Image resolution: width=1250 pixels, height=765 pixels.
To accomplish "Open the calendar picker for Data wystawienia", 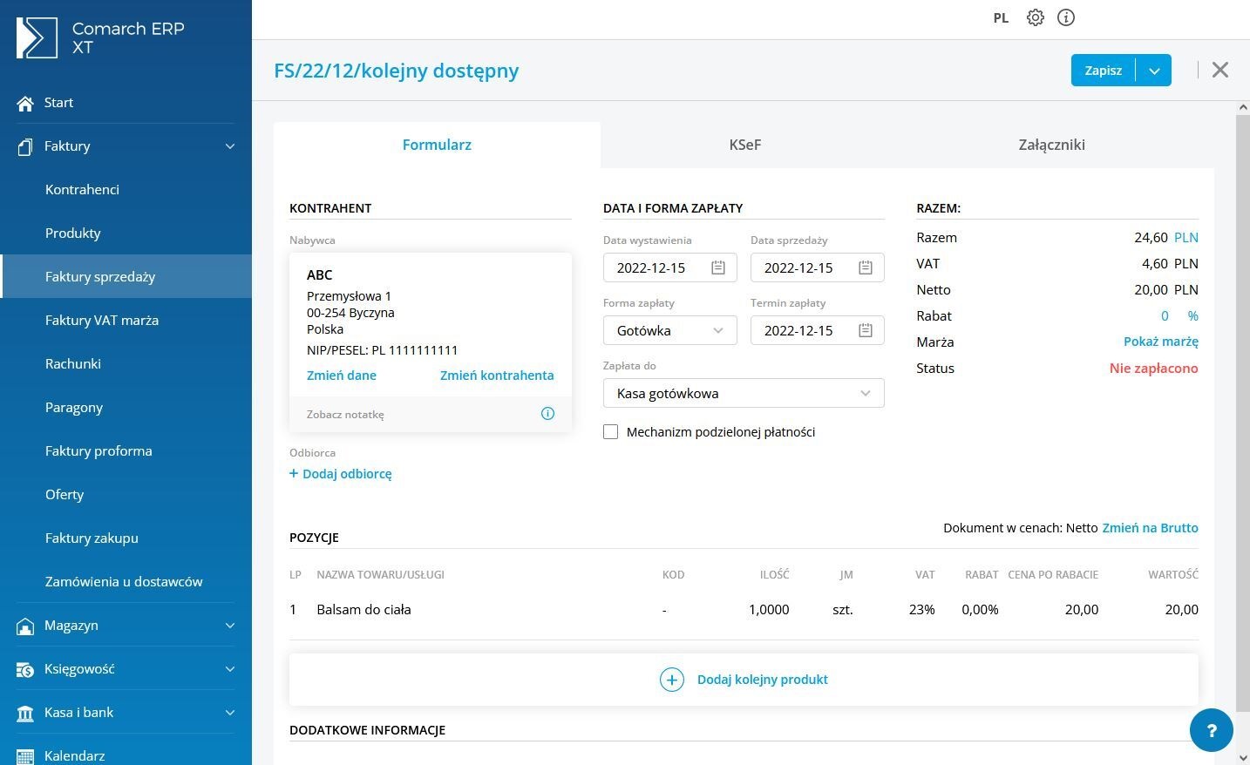I will tap(717, 267).
